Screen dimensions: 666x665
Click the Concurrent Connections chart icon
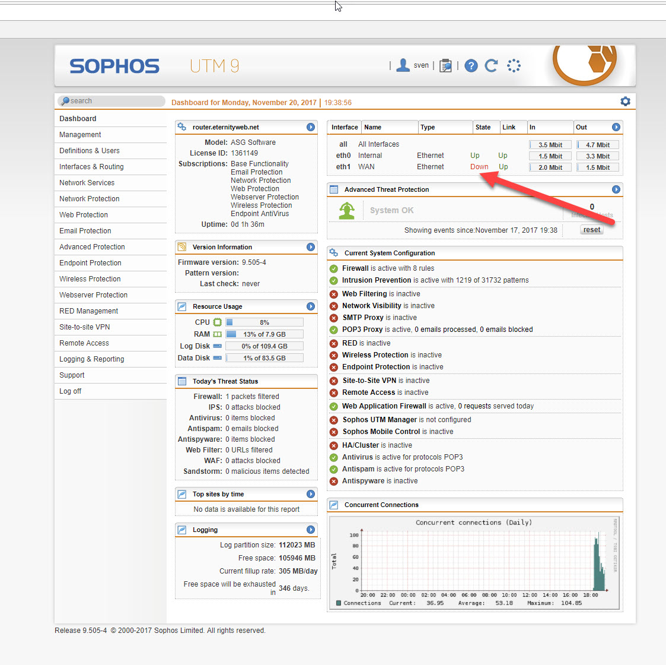point(334,505)
